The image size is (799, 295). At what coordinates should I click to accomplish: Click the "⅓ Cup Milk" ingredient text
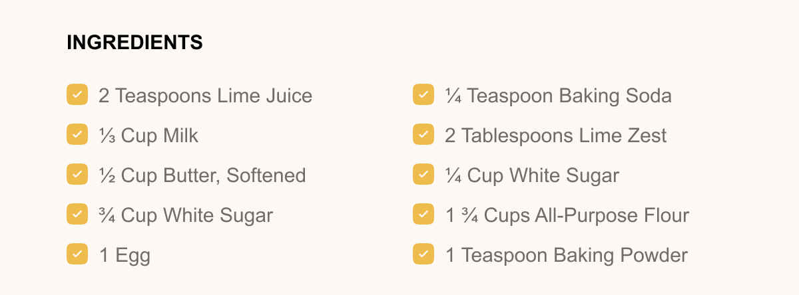click(148, 136)
